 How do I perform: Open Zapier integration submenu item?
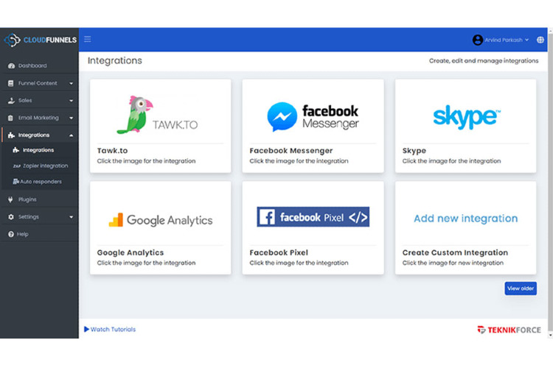[40, 166]
